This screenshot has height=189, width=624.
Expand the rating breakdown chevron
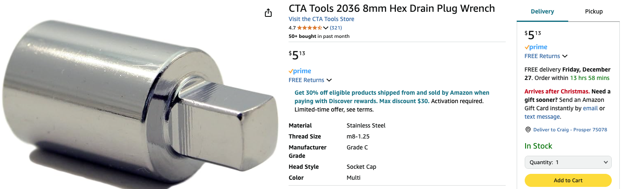click(326, 28)
